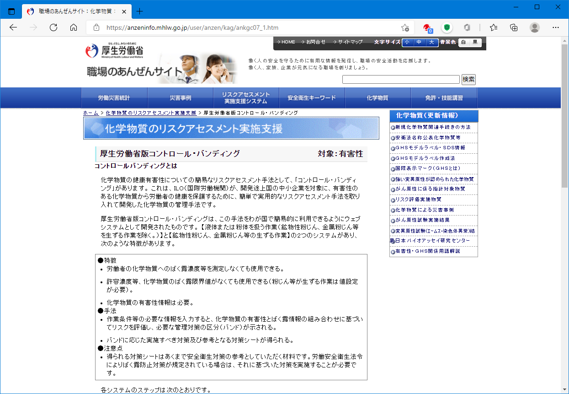Open the Favorites list icon
This screenshot has width=569, height=394.
[494, 27]
